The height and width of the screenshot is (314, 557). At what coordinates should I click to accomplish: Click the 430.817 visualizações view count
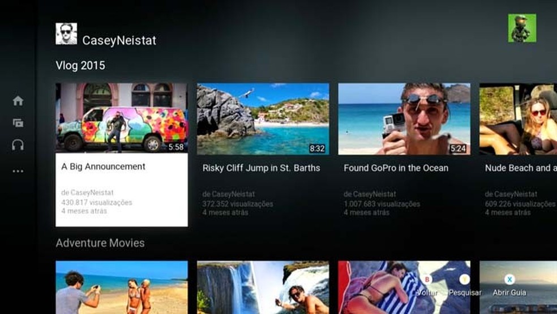coord(97,202)
